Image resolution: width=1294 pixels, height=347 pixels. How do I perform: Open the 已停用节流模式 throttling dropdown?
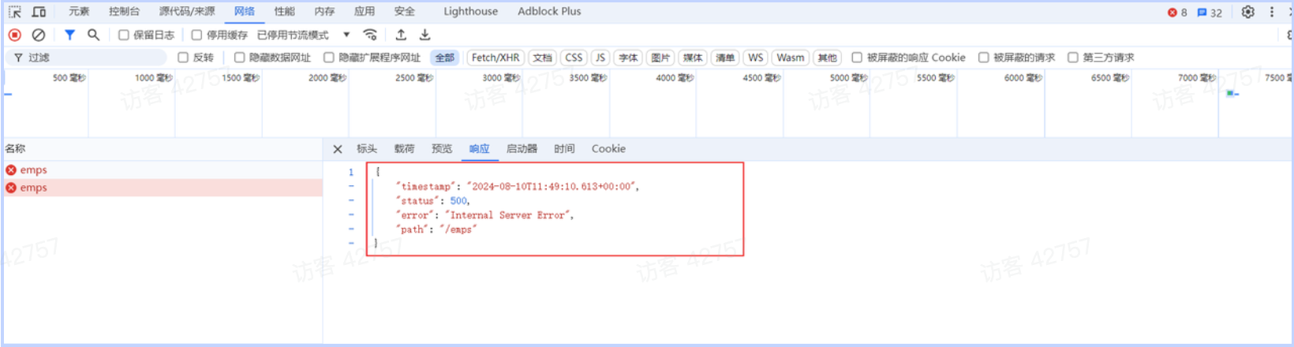pyautogui.click(x=303, y=35)
